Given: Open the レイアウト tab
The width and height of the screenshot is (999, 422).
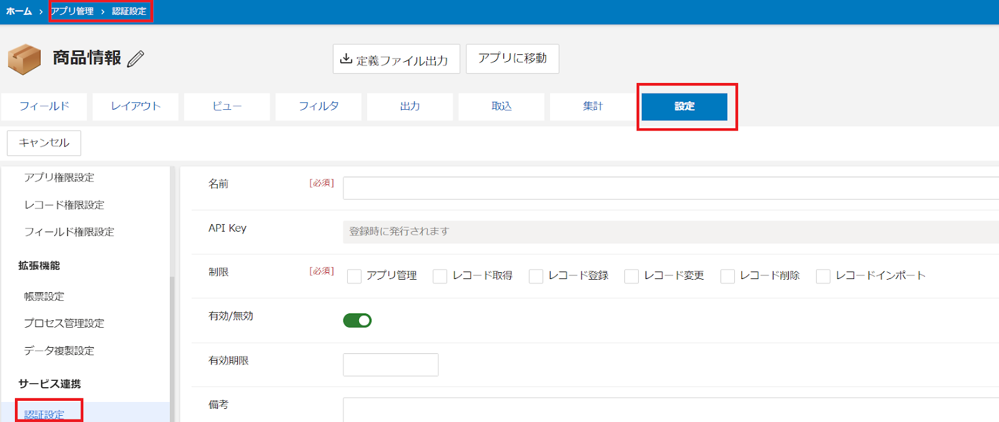Looking at the screenshot, I should (x=135, y=107).
